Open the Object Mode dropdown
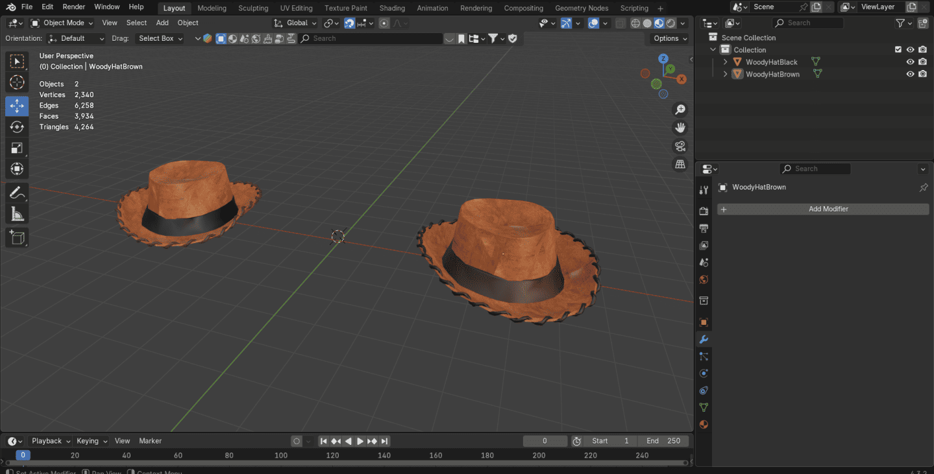Viewport: 934px width, 474px height. tap(62, 23)
